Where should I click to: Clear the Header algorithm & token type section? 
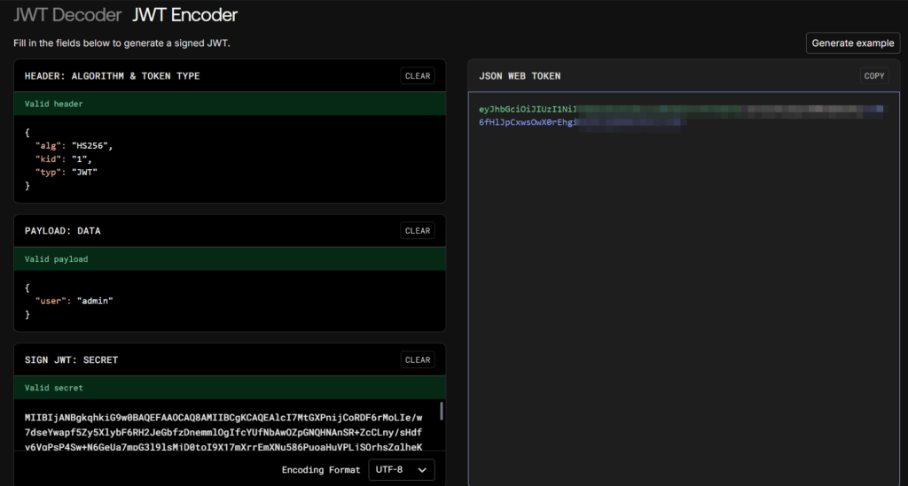[417, 76]
